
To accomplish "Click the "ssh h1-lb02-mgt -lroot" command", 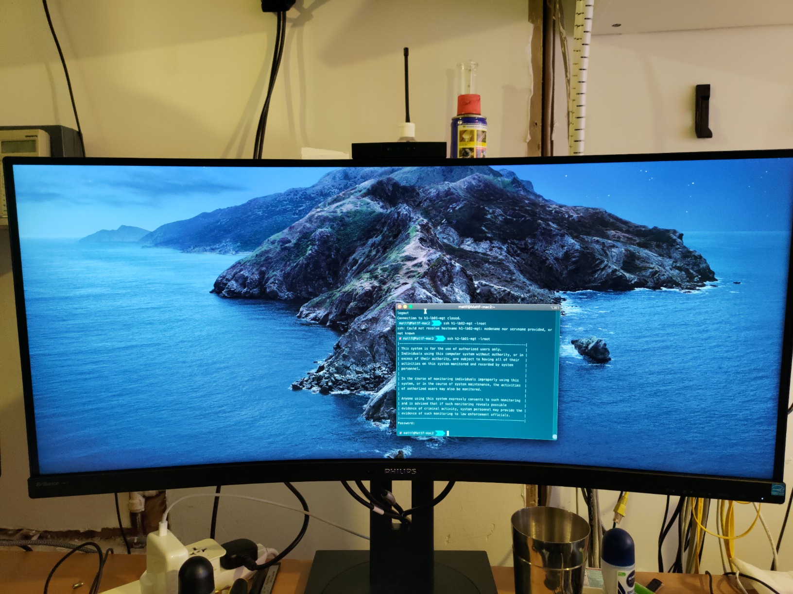I will point(465,323).
